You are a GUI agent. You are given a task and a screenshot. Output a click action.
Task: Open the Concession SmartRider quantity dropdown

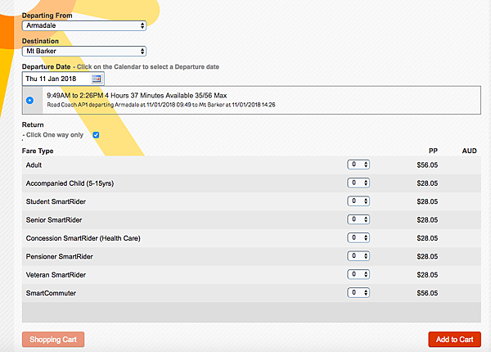click(358, 237)
